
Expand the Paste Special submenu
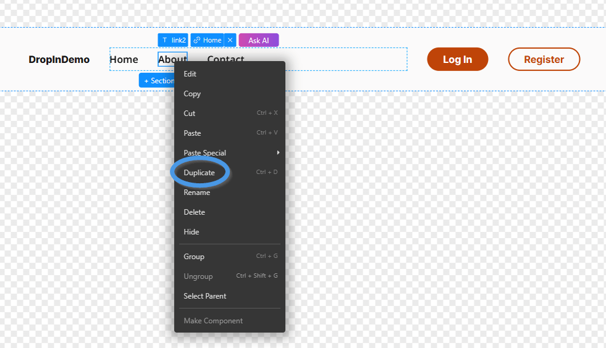click(230, 152)
